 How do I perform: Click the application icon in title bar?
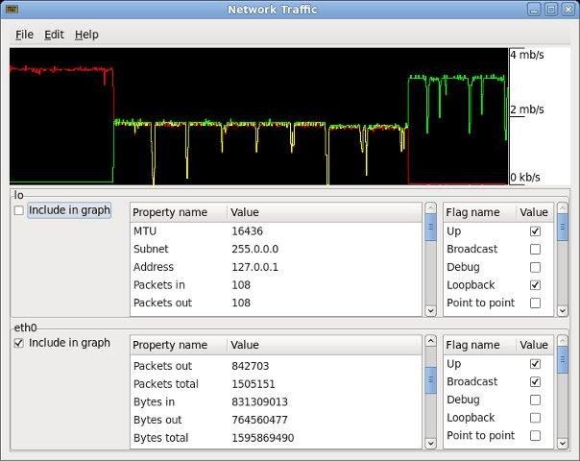point(12,10)
